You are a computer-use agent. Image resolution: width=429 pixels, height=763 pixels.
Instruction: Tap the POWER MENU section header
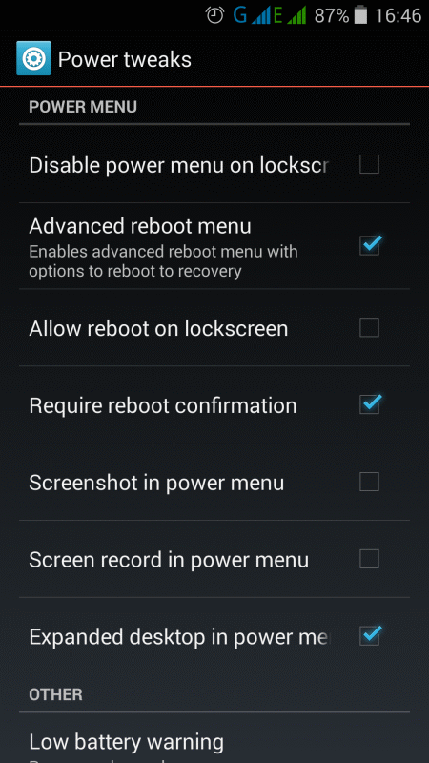pos(83,107)
